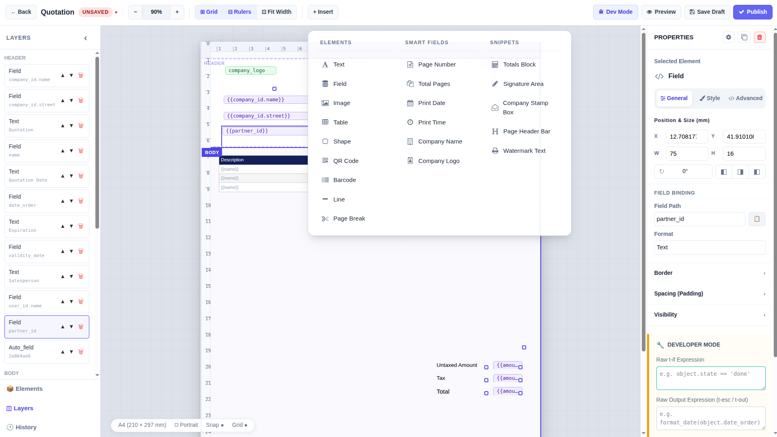
Task: Toggle Snap in the status bar
Action: [215, 425]
